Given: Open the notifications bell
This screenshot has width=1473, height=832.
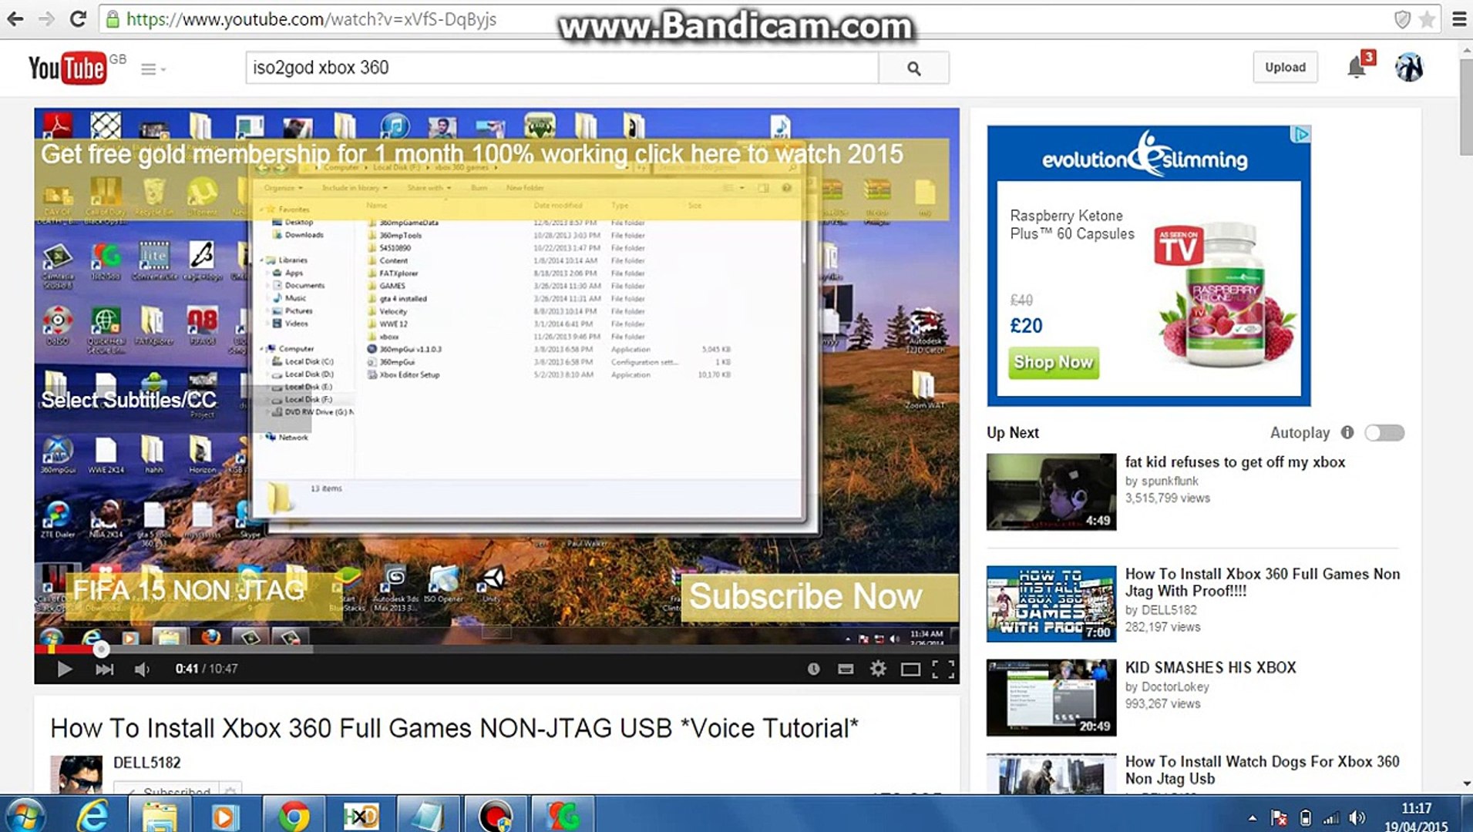Looking at the screenshot, I should (x=1357, y=68).
